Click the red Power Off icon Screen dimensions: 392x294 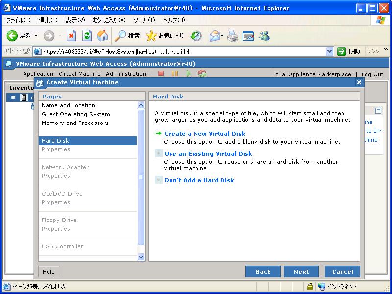pos(161,73)
